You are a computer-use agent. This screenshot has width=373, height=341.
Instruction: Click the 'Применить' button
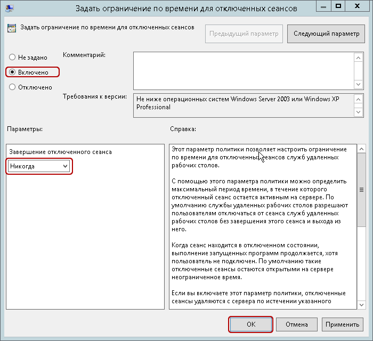tap(342, 324)
